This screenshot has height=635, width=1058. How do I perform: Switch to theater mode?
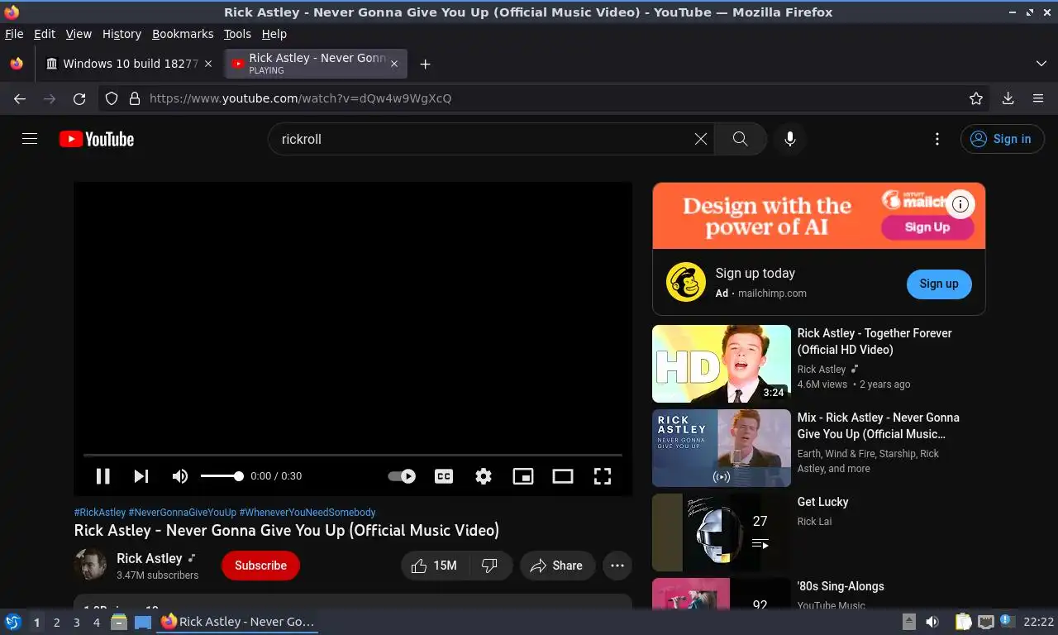(x=563, y=476)
